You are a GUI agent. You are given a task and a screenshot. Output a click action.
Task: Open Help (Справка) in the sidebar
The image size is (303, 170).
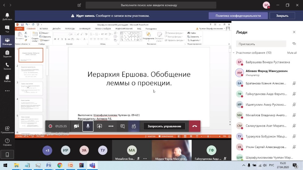(7, 142)
